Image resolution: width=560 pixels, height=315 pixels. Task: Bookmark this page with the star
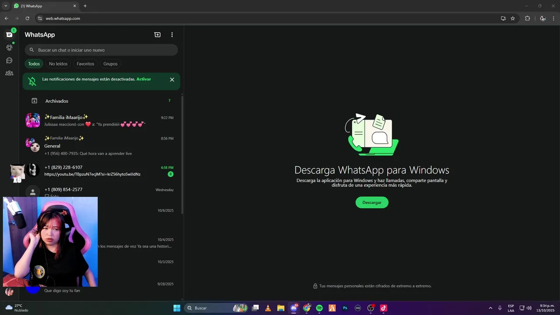click(513, 18)
